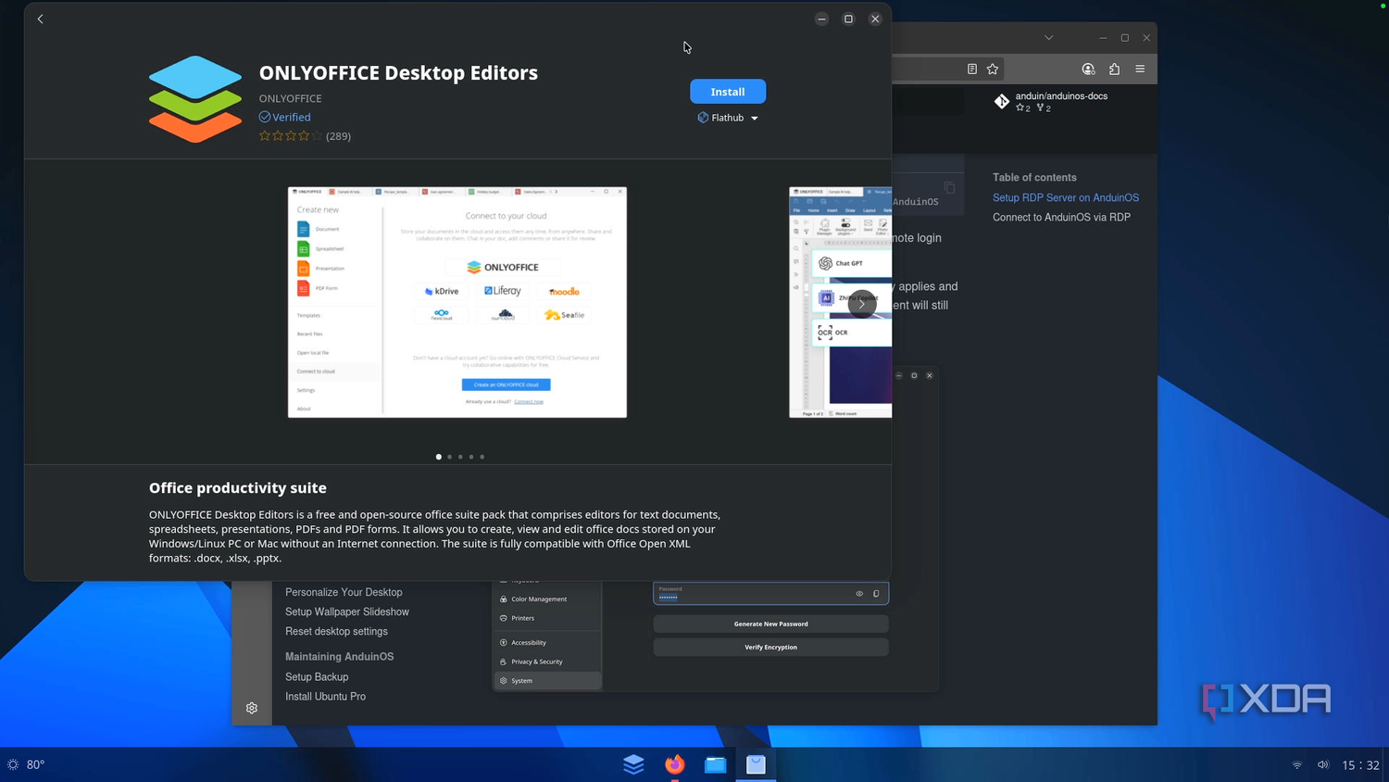Open 'Install Ubuntu Pro' docs page
Viewport: 1389px width, 782px height.
(325, 696)
